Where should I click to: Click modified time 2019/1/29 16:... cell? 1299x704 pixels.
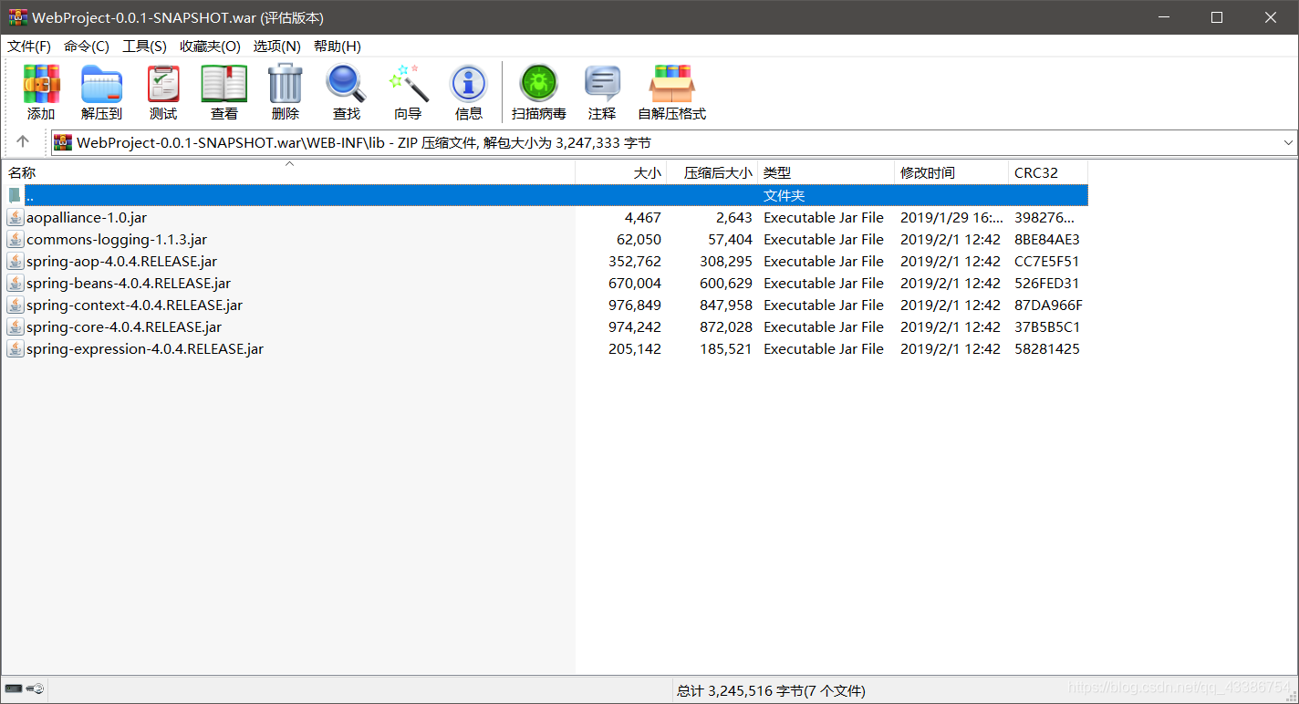(x=951, y=218)
